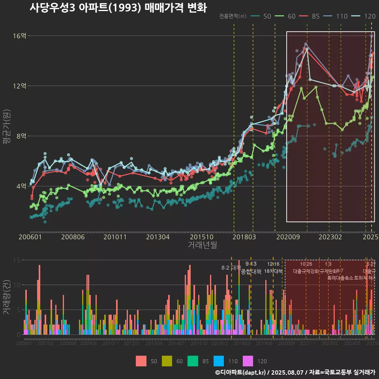The width and height of the screenshot is (379, 379).
Task: Click the green 85 swatch in bottom legend
Action: tap(193, 361)
